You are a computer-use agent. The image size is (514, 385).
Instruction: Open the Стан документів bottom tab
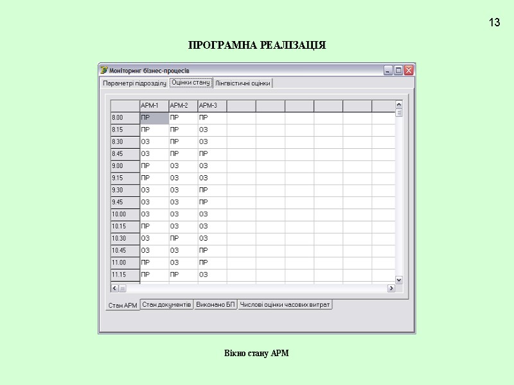[x=166, y=304]
